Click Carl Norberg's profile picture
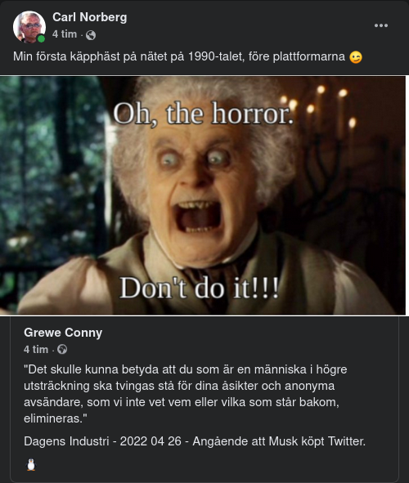Screen dimensions: 409x483 (29, 27)
